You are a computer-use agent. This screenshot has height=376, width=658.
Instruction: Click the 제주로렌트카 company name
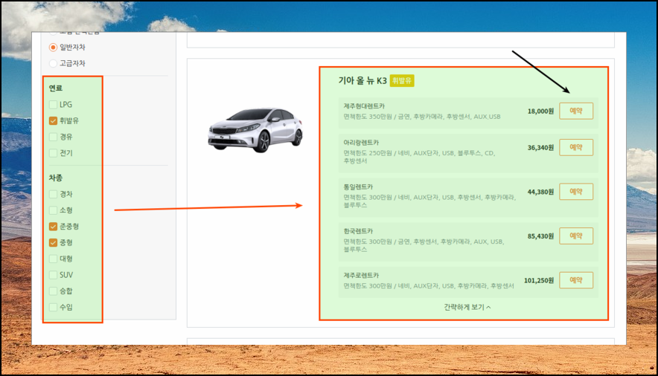(361, 276)
